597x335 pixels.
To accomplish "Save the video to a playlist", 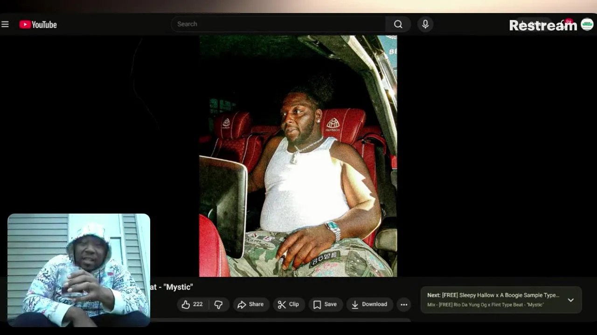I will pyautogui.click(x=325, y=304).
